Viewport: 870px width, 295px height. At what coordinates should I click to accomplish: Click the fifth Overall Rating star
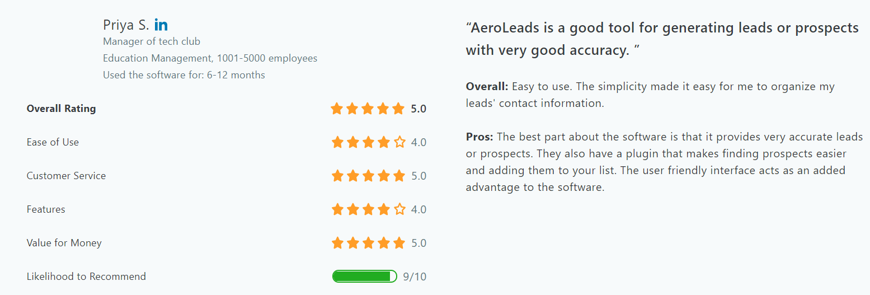pos(398,109)
